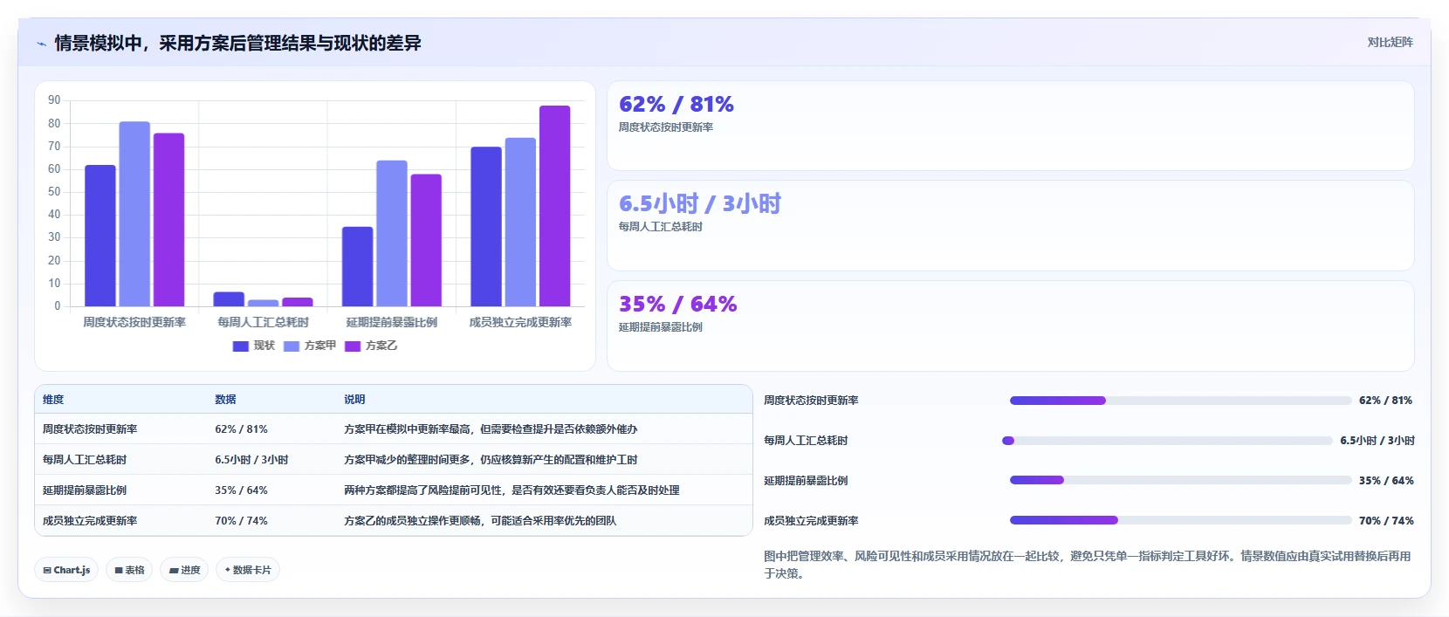Click the 周度状态按时更新率 progress bar

pos(1180,401)
